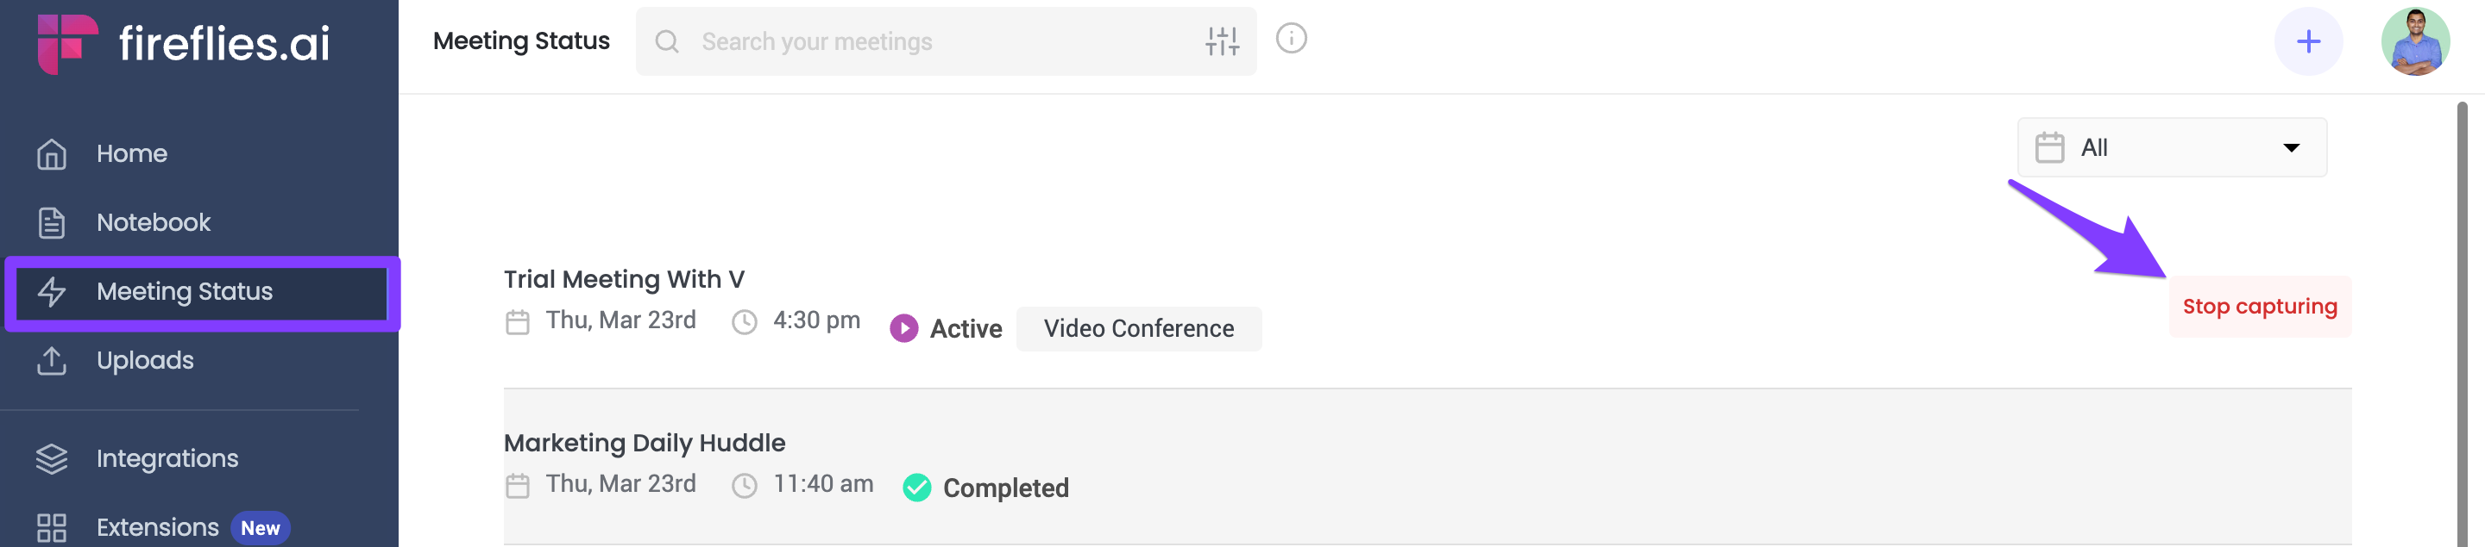This screenshot has width=2485, height=547.
Task: Open Trial Meeting With V
Action: click(x=623, y=279)
